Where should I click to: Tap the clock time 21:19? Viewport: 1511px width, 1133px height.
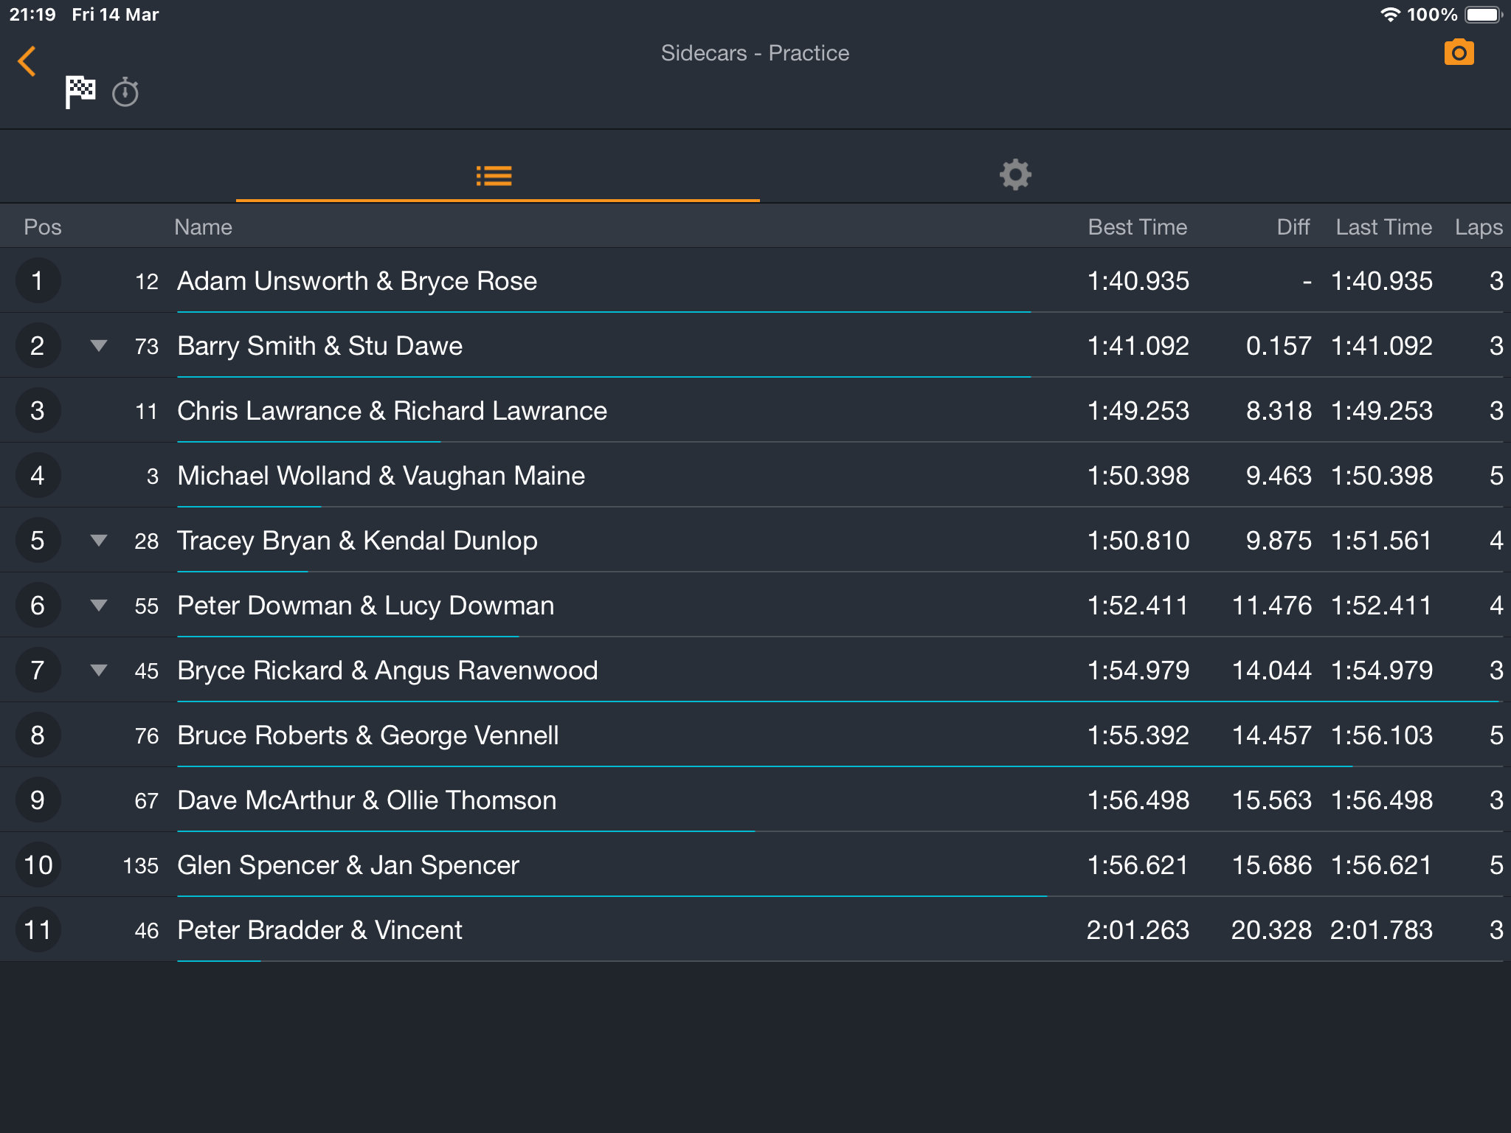[x=32, y=15]
